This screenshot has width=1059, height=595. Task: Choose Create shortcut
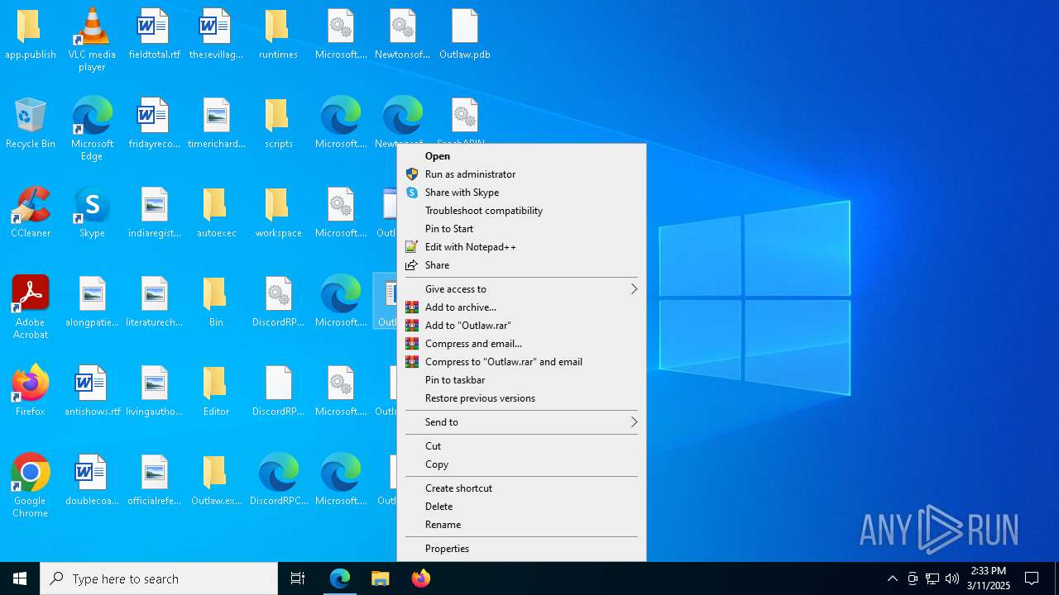521,488
